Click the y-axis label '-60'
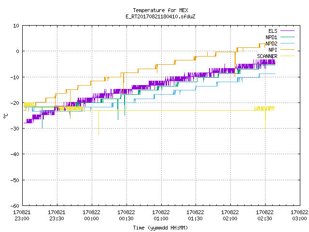Screen dimensions: 309x232 pyautogui.click(x=15, y=206)
